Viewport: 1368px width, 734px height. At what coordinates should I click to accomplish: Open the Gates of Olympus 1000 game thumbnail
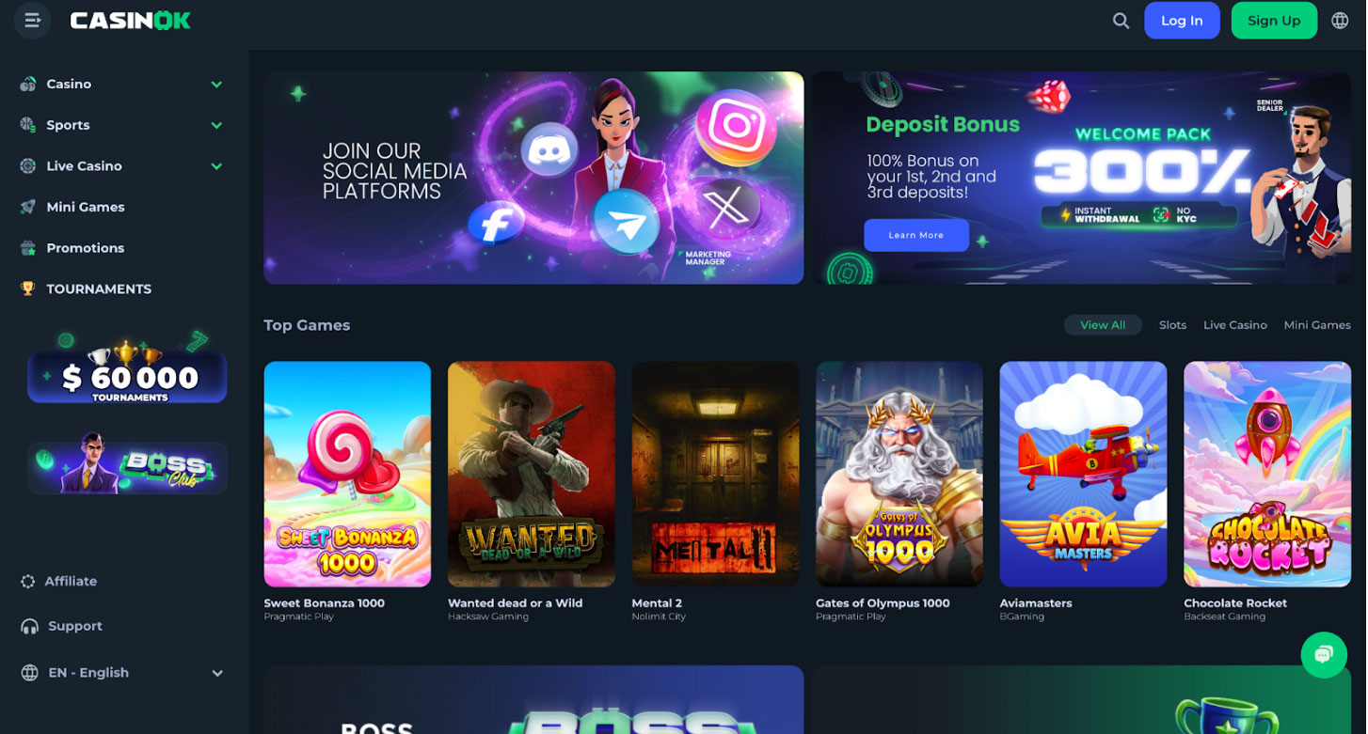click(899, 475)
